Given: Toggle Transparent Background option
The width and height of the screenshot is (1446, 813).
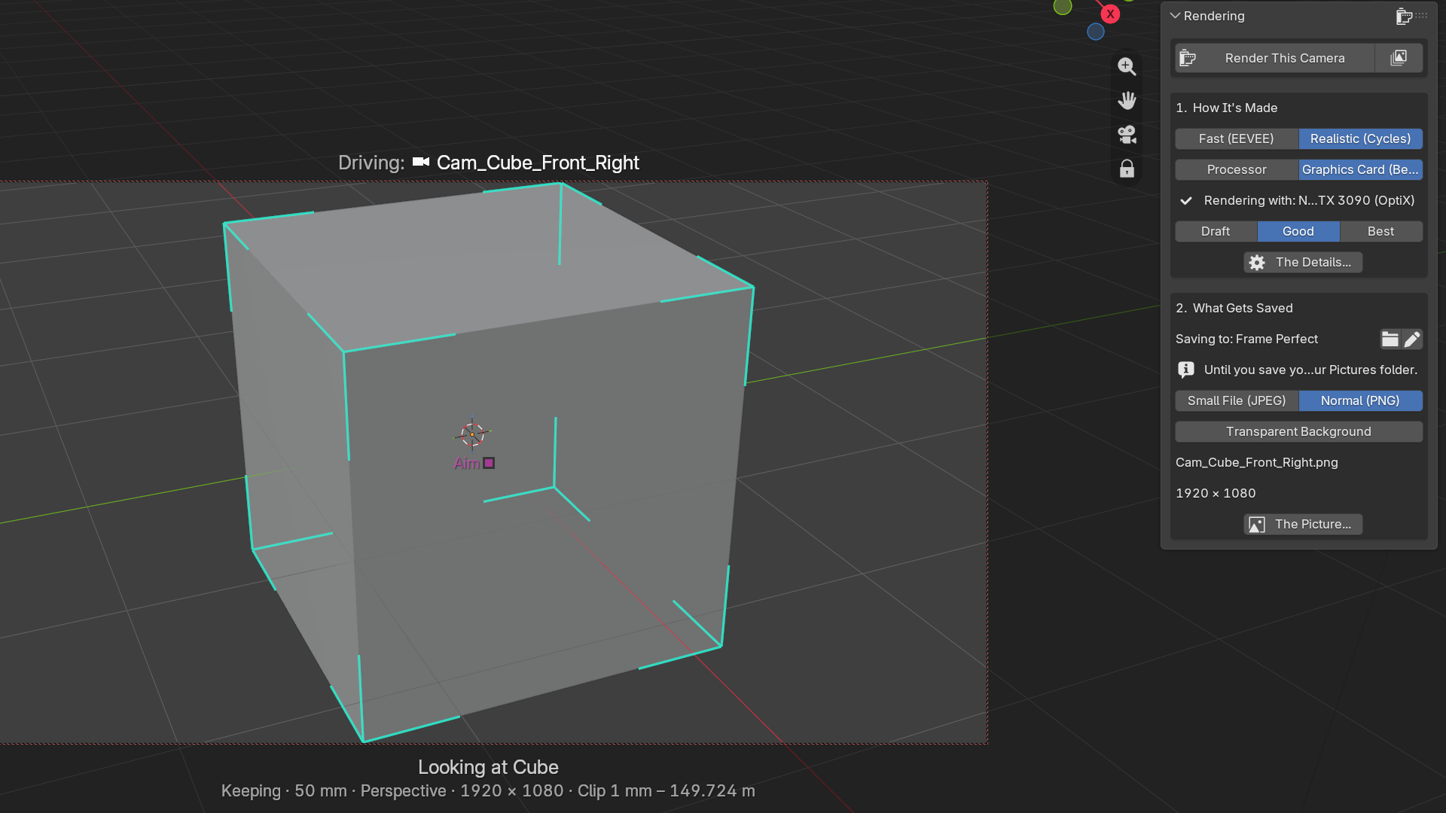Looking at the screenshot, I should tap(1298, 431).
